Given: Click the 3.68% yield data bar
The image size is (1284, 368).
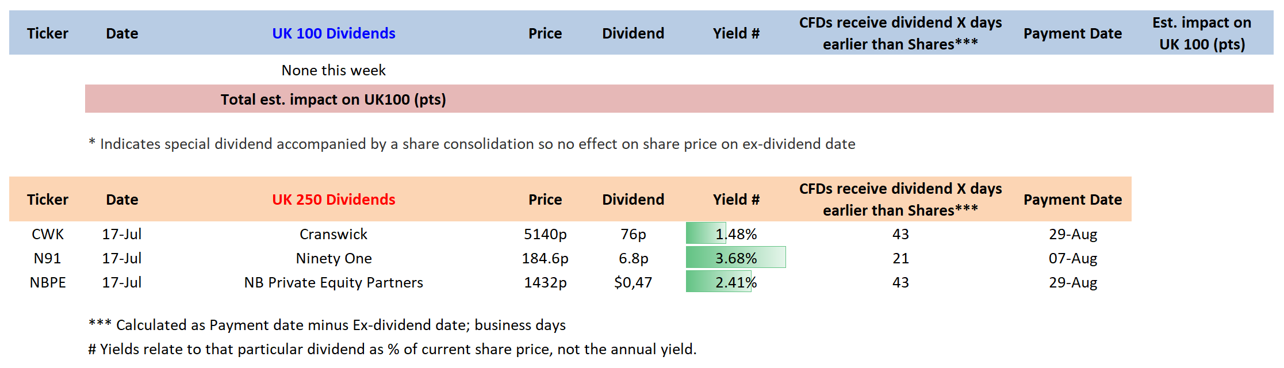Looking at the screenshot, I should coord(735,258).
